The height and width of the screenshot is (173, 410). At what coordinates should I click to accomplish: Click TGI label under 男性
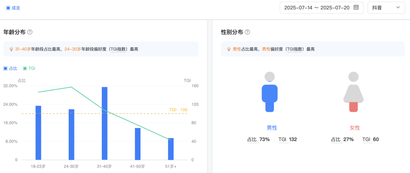(x=283, y=140)
